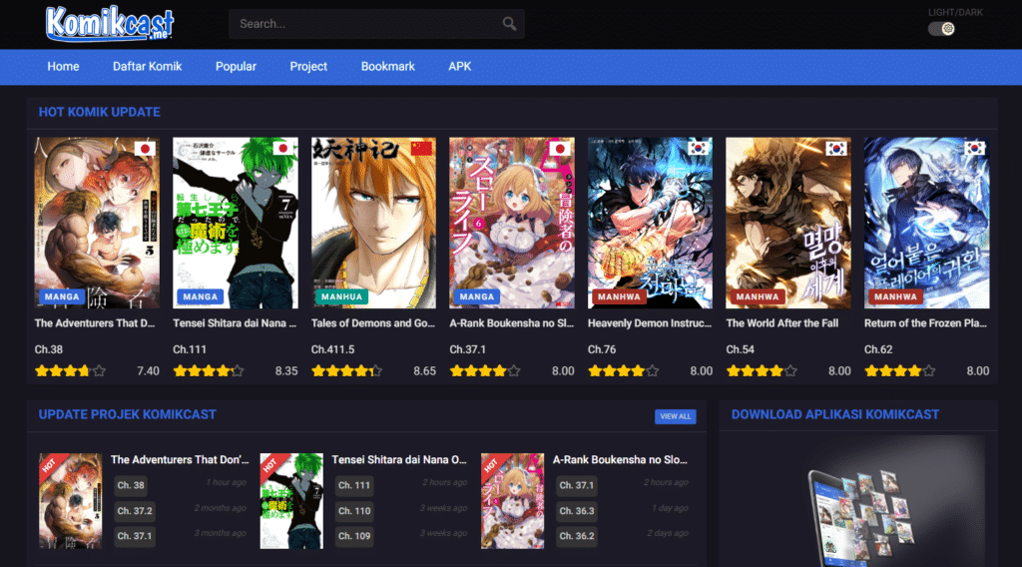
Task: Click MANHWA badge on World After Fall cover
Action: (758, 296)
